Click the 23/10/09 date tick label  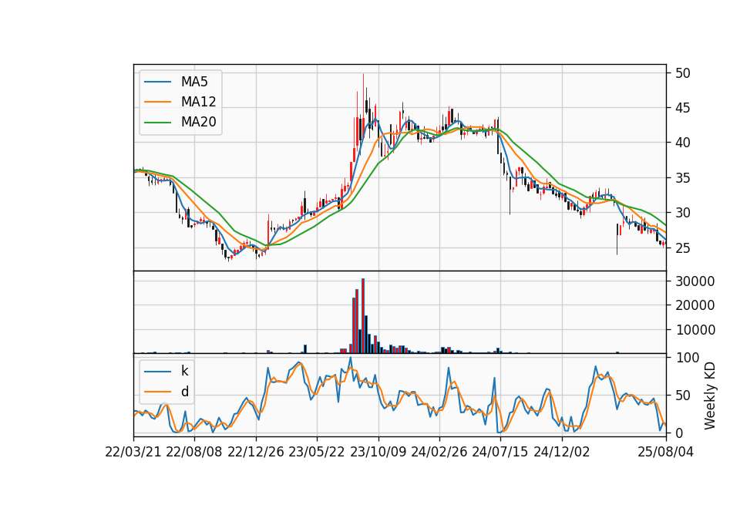(x=378, y=452)
